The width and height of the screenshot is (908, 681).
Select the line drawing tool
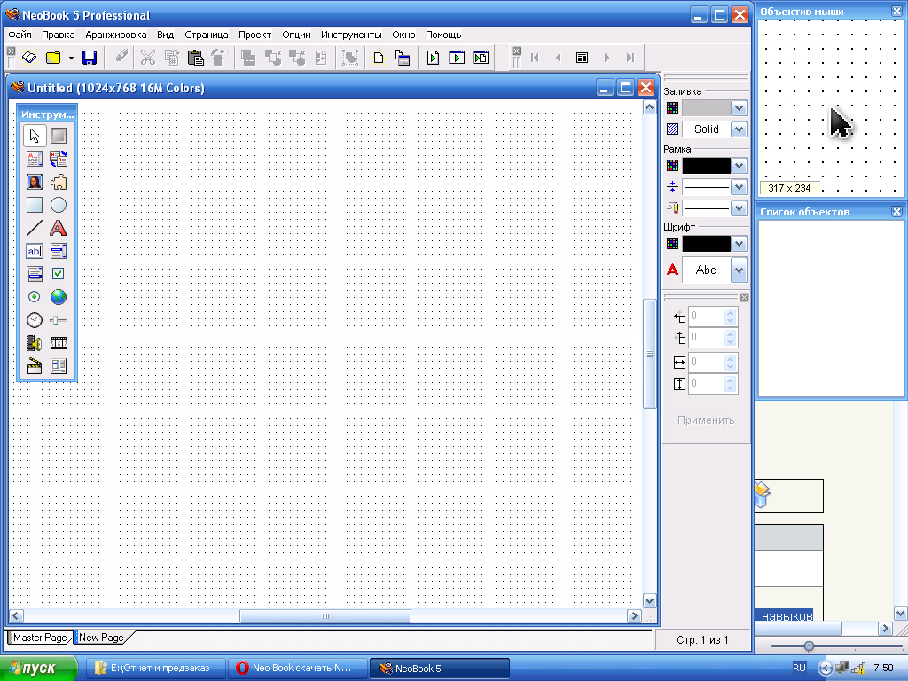(35, 228)
